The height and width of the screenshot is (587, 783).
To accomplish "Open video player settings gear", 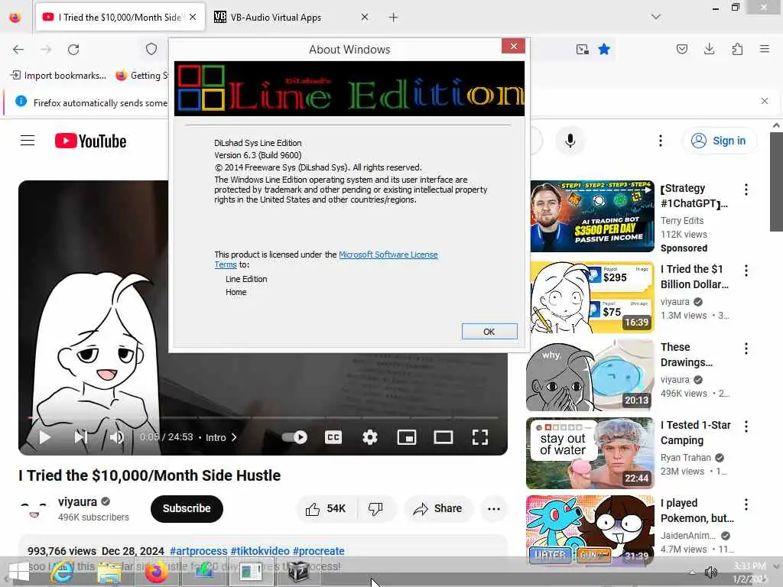I will pyautogui.click(x=369, y=437).
